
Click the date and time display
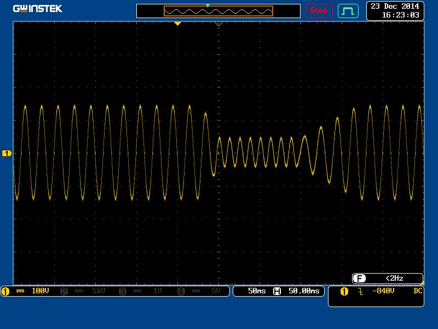395,10
